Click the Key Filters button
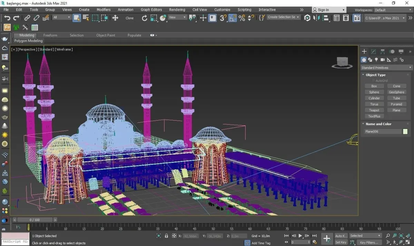Image resolution: width=414 pixels, height=246 pixels. pyautogui.click(x=369, y=243)
